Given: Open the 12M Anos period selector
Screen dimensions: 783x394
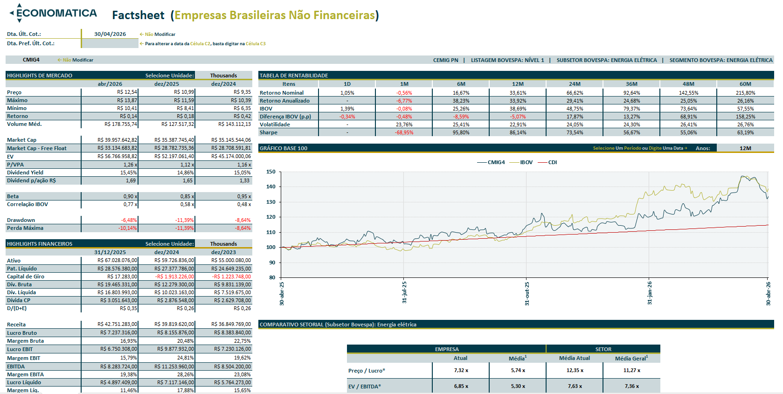Looking at the screenshot, I should 745,148.
